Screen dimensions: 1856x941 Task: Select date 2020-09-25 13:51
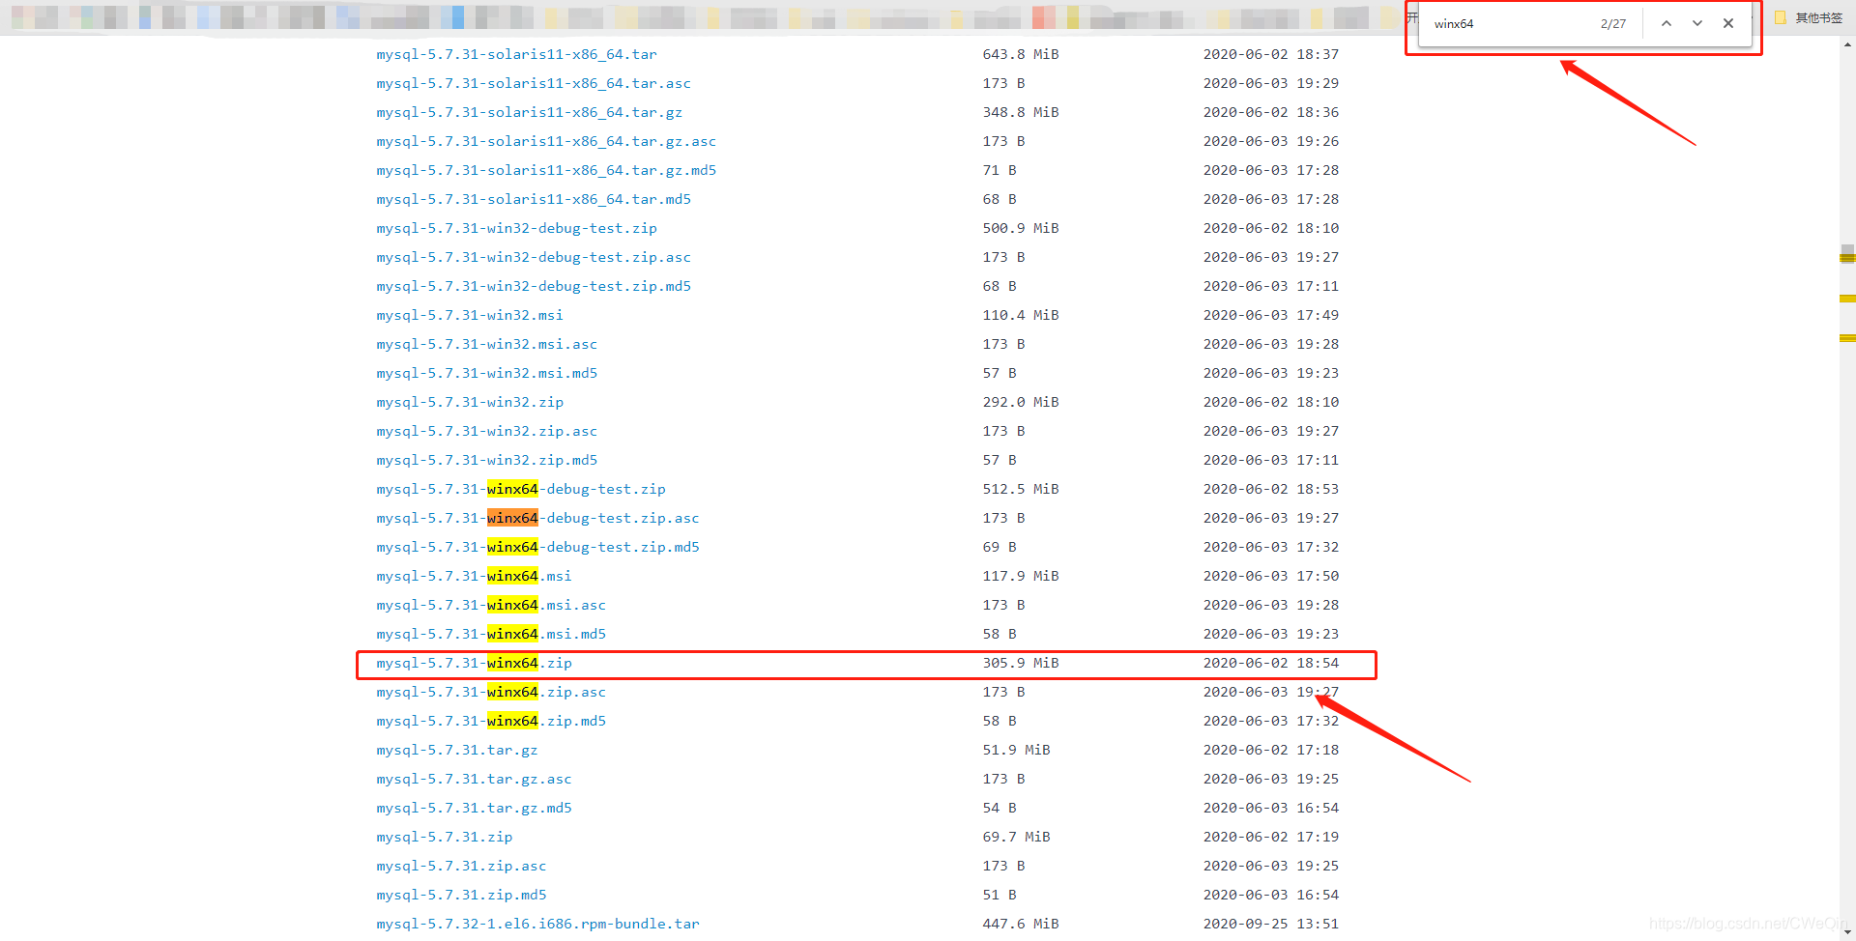coord(1271,924)
